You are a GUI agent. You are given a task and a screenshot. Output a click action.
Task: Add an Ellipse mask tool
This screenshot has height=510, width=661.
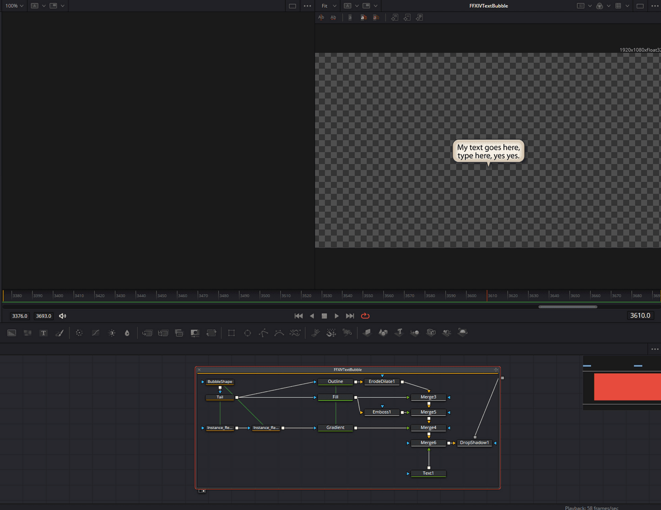(247, 333)
